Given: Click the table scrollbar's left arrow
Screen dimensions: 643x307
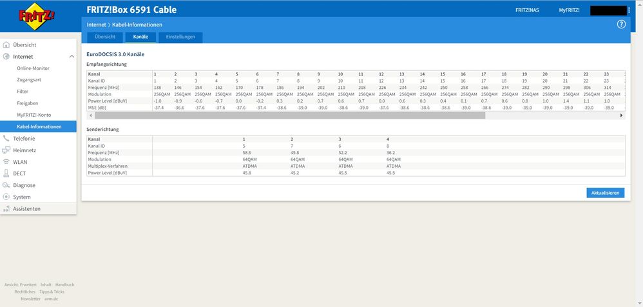Looking at the screenshot, I should pos(91,115).
